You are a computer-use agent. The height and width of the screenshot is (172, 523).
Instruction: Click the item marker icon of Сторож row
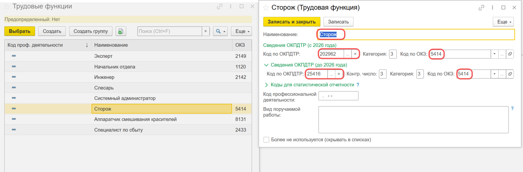tap(14, 108)
